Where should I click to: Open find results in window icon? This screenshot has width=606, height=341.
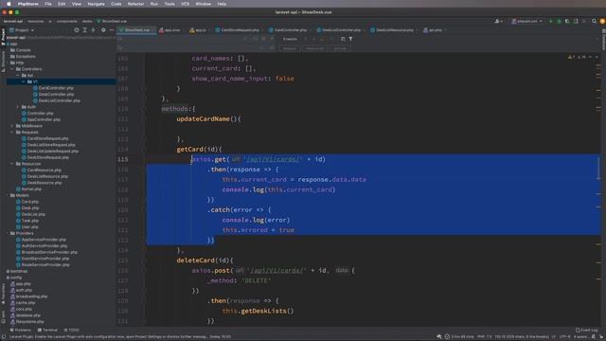coord(343,39)
